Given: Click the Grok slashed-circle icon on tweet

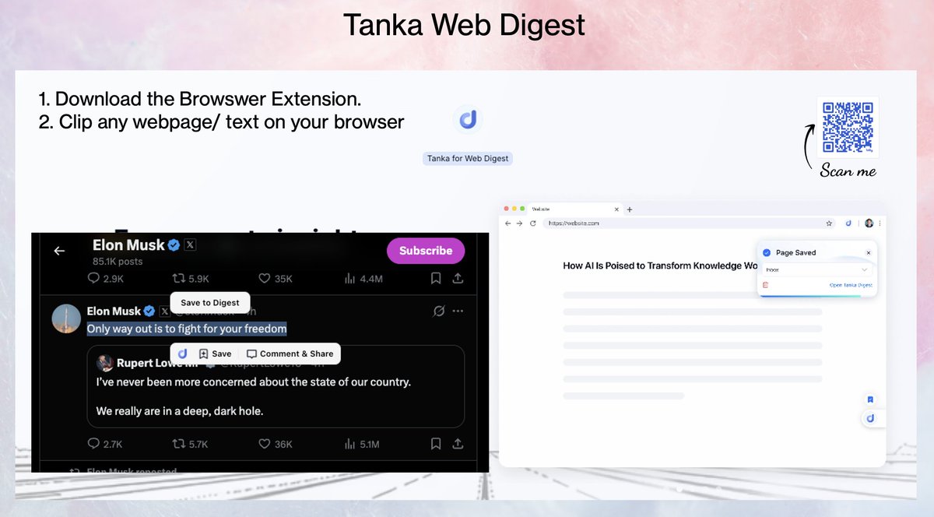Looking at the screenshot, I should coord(439,311).
